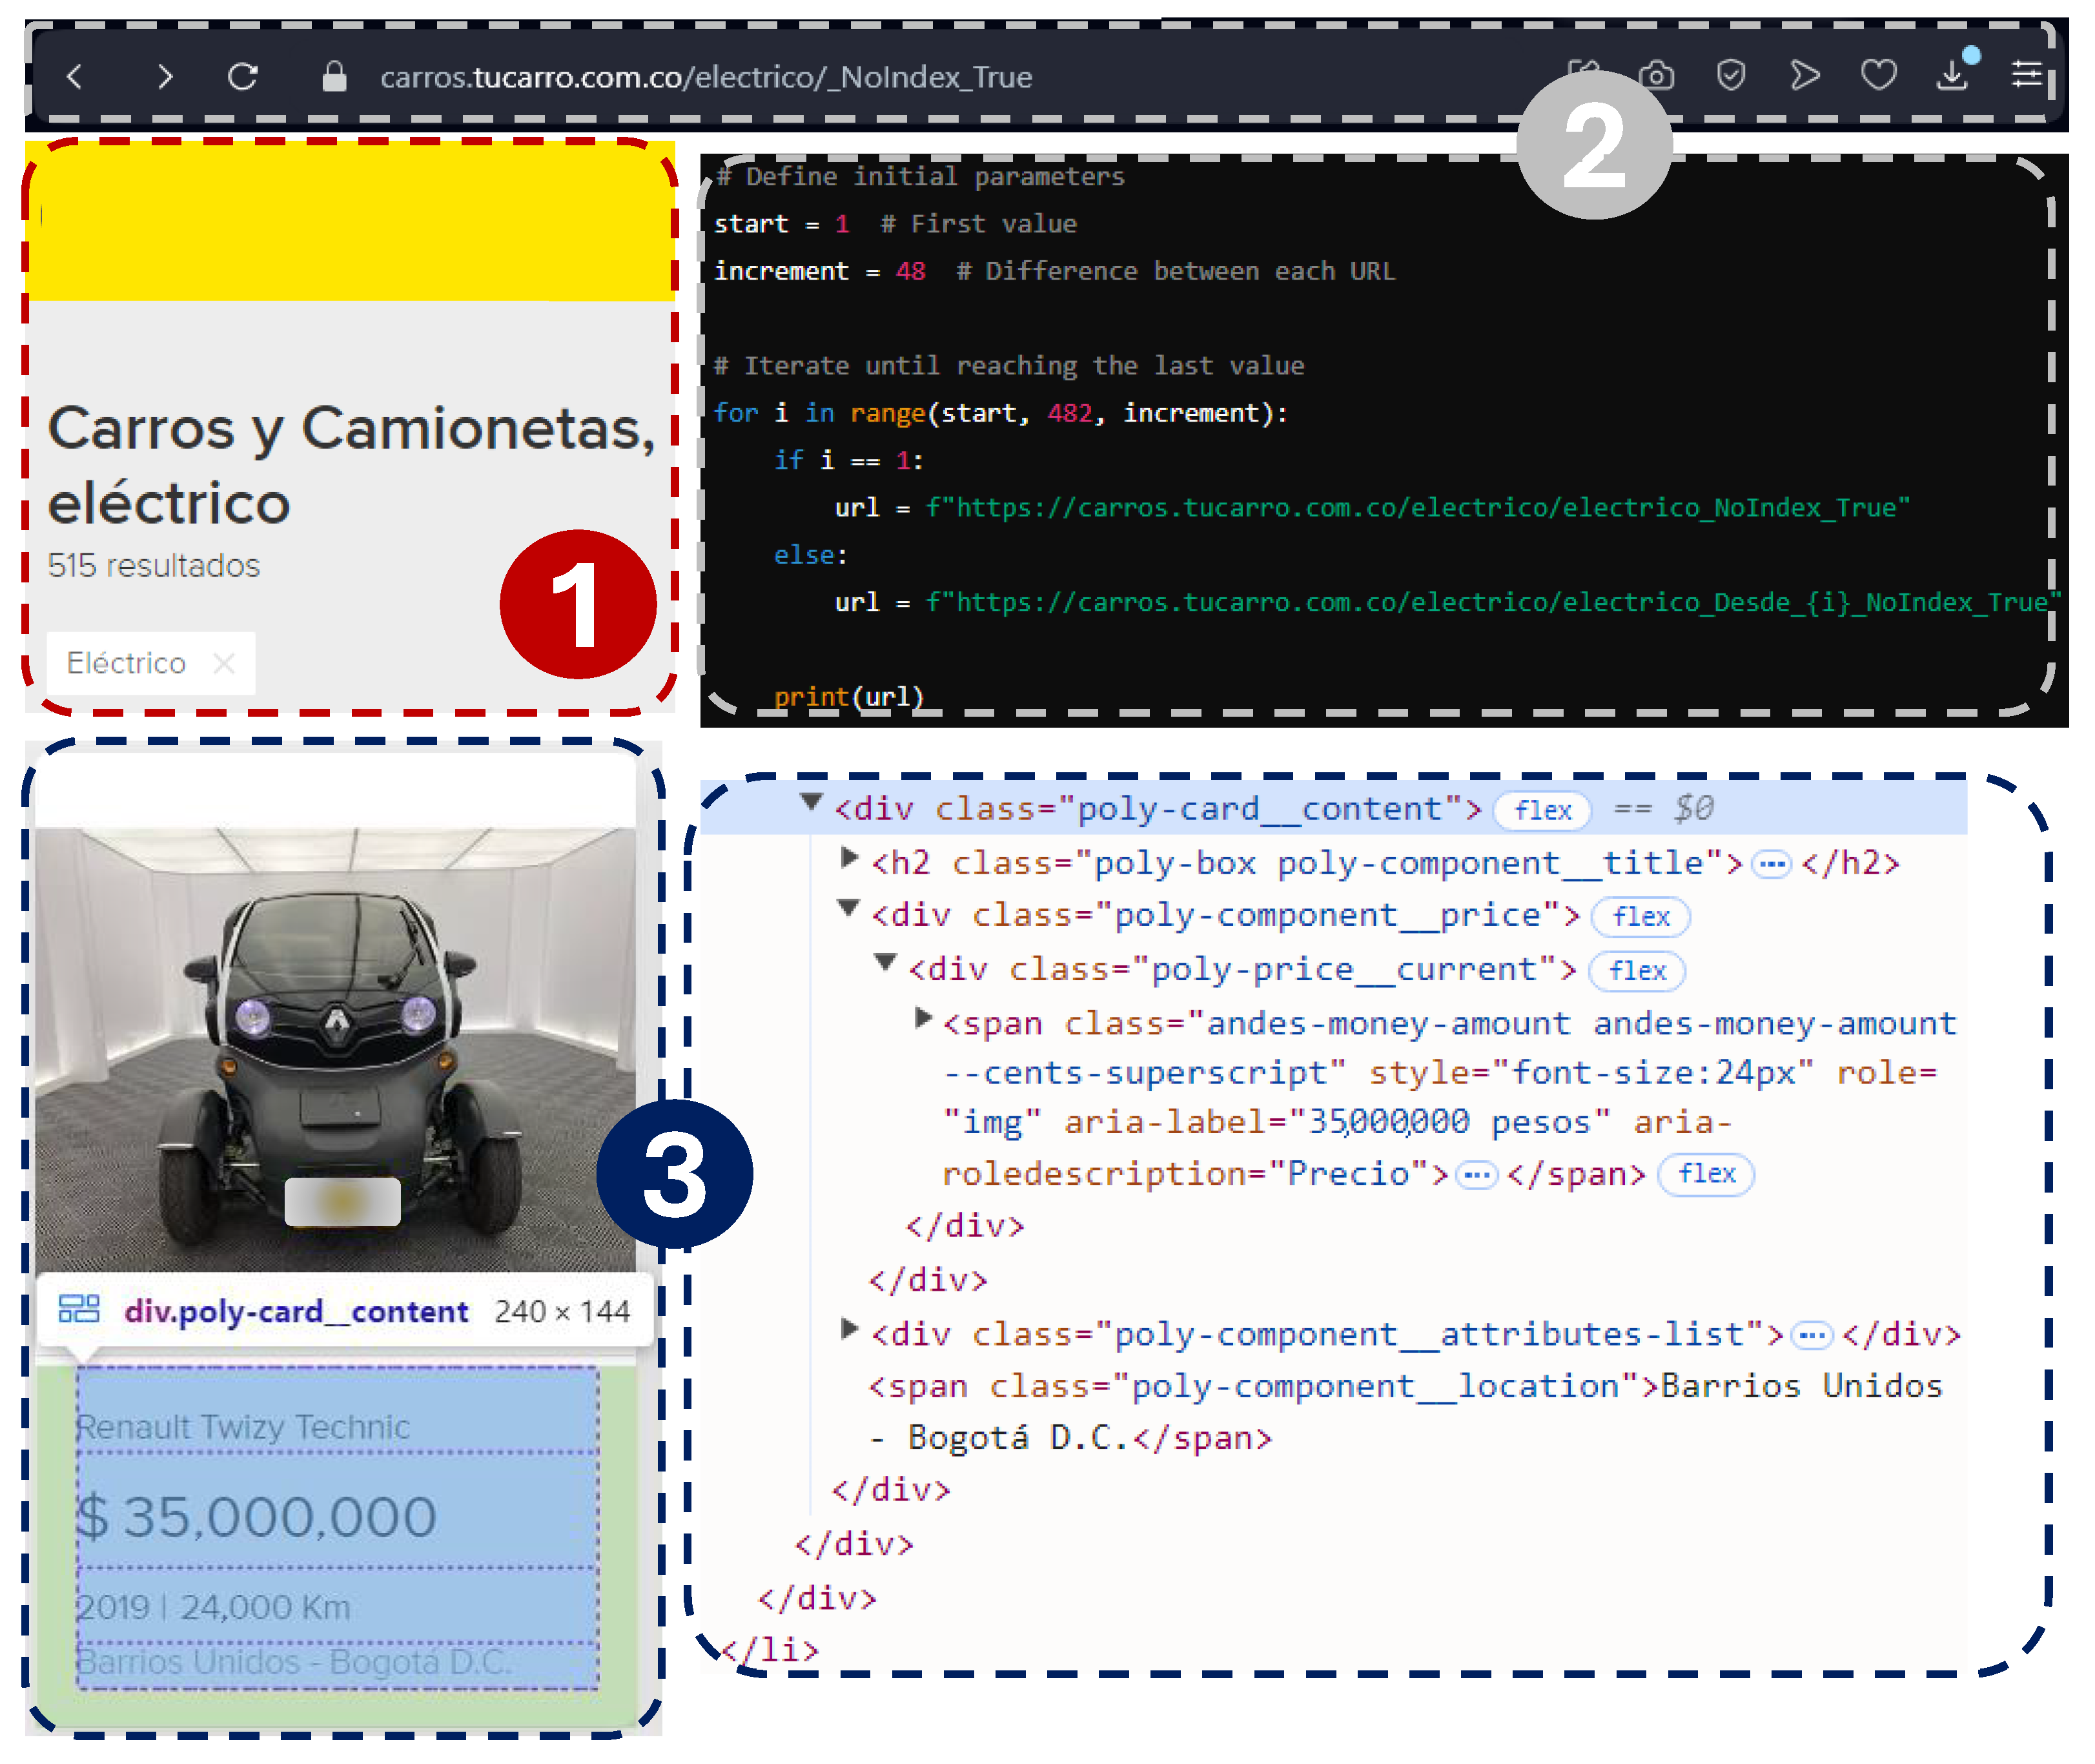Open the easy setup sliders icon
2095x1764 pixels.
pyautogui.click(x=2026, y=75)
